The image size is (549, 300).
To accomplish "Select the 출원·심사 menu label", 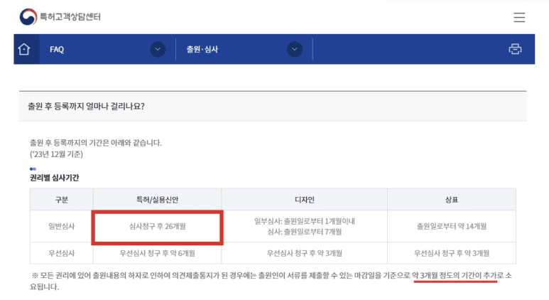I will coord(202,50).
